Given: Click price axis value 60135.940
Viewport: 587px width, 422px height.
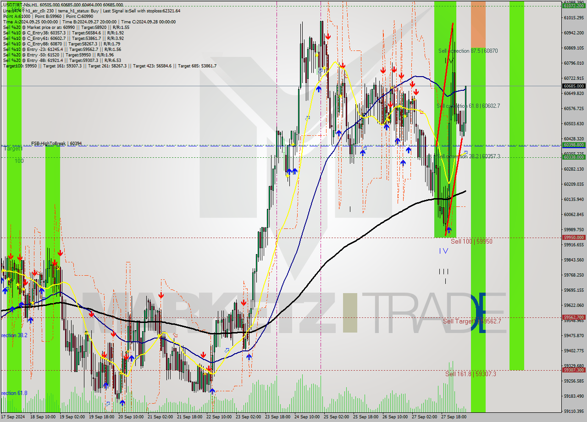Looking at the screenshot, I should [x=574, y=199].
